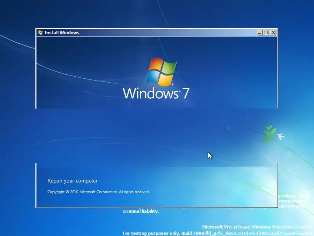This screenshot has width=314, height=236.
Task: Click the Install Windows title text
Action: pos(62,33)
